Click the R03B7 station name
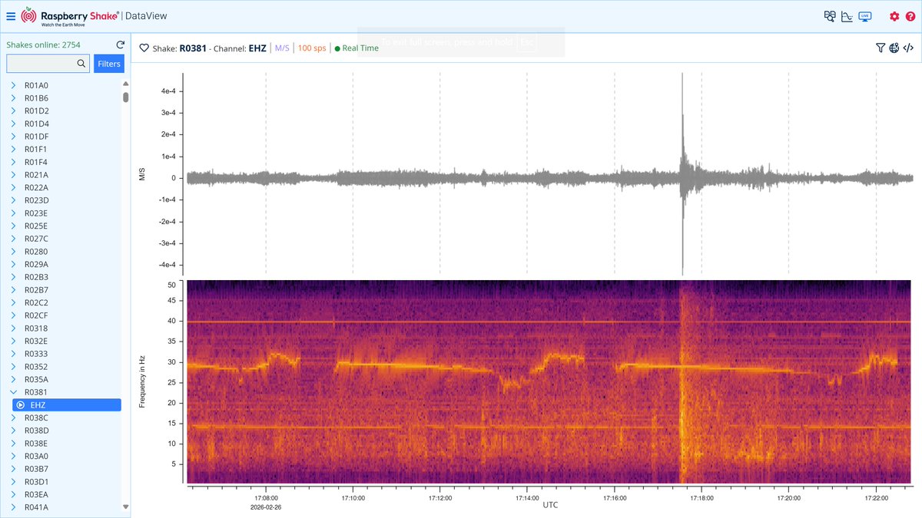922x518 pixels. (36, 469)
